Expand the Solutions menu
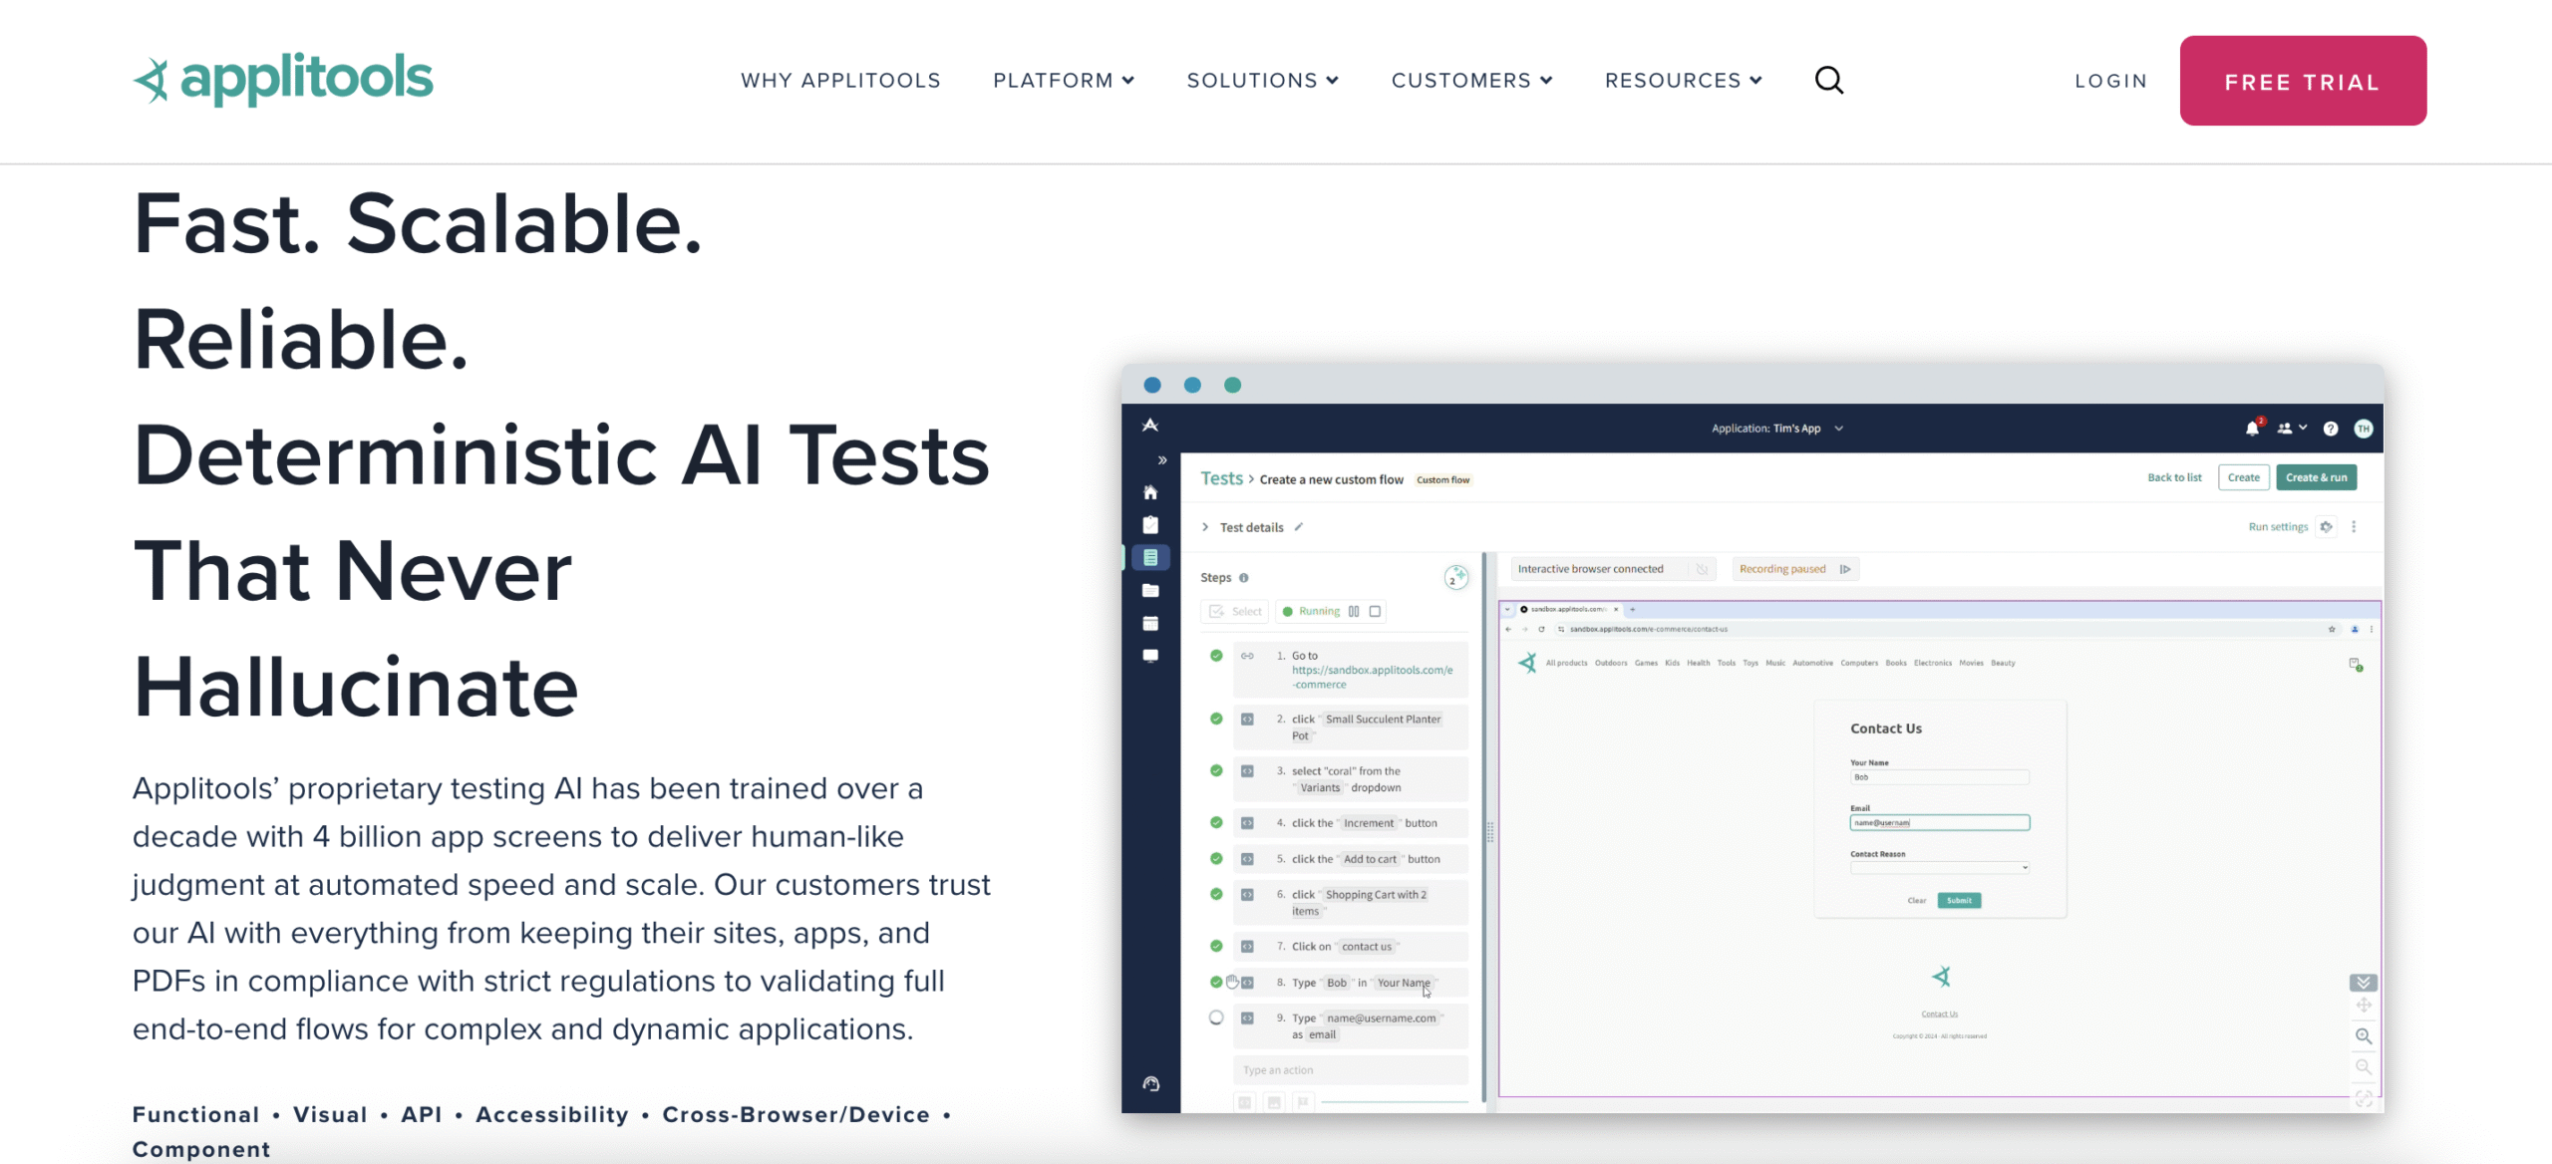2552x1164 pixels. pos(1262,80)
